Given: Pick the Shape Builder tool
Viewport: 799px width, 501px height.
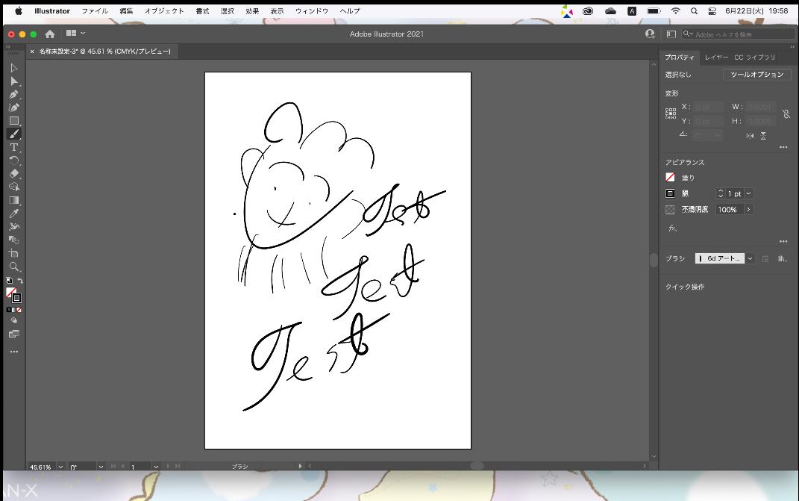Looking at the screenshot, I should 13,187.
